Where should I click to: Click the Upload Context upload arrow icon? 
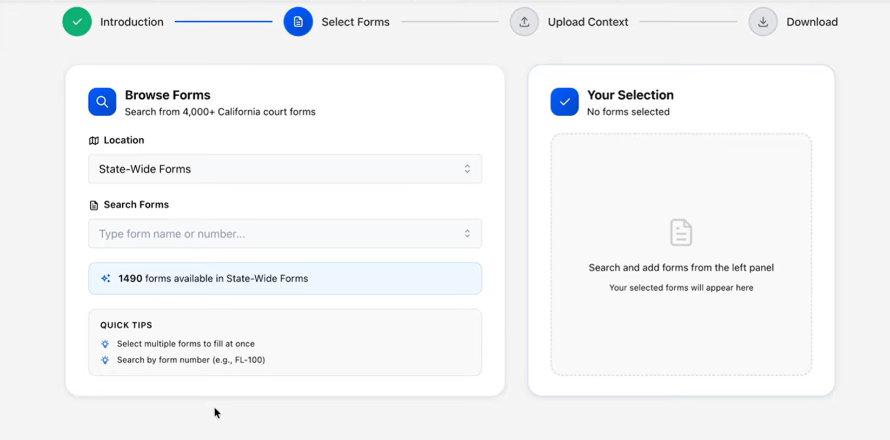[524, 22]
